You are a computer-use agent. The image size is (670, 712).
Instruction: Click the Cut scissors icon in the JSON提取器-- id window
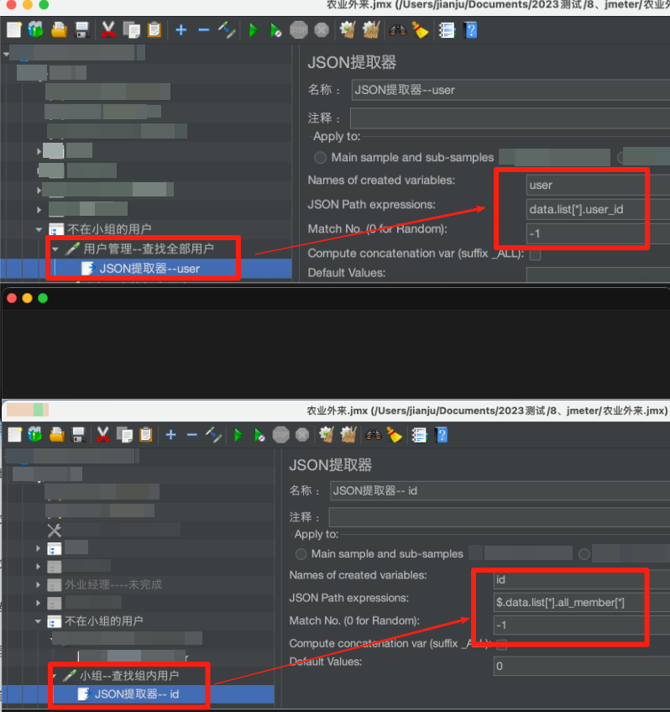point(103,435)
